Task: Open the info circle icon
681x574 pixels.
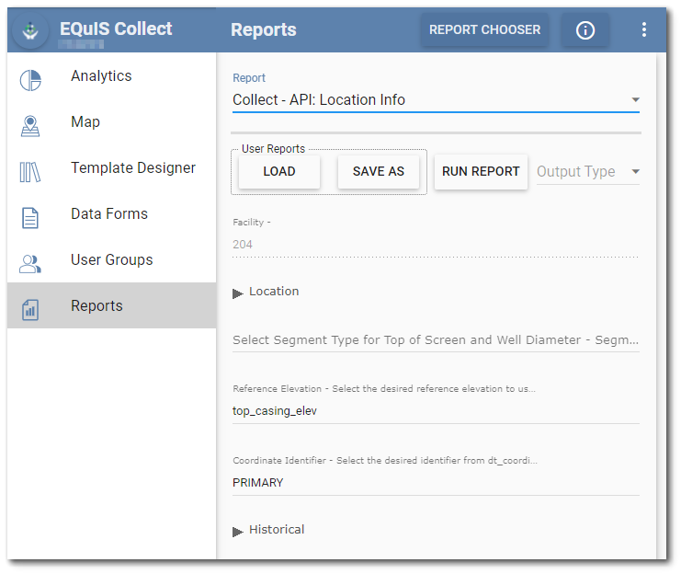Action: coord(585,30)
